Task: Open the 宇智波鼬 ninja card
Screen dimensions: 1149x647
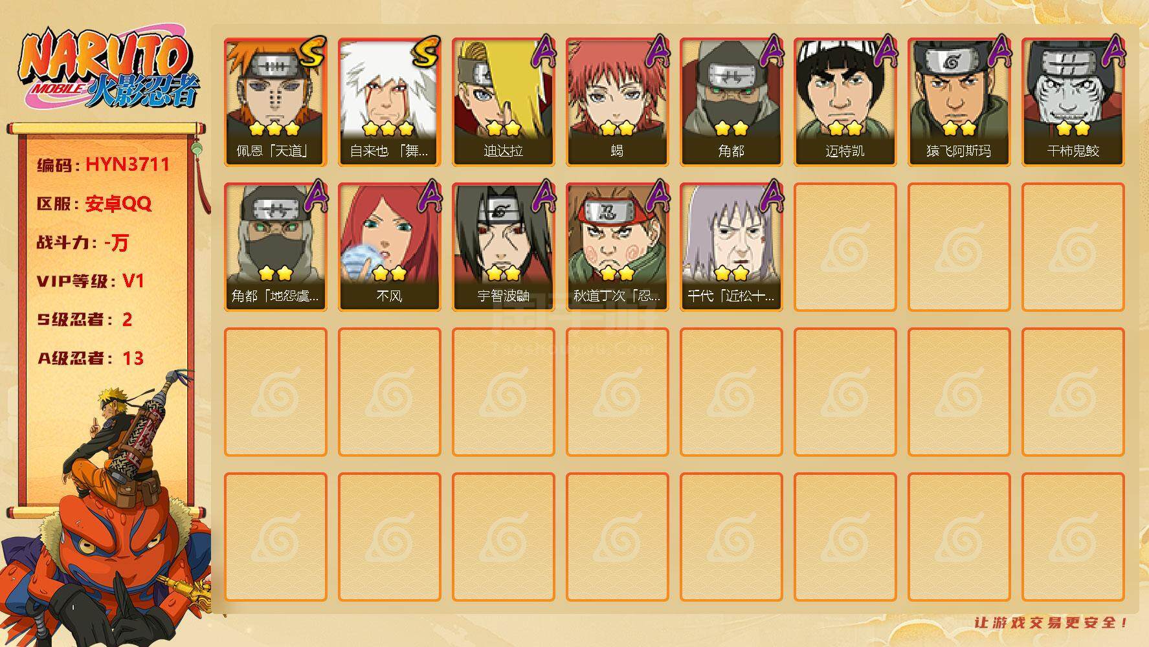Action: (503, 247)
